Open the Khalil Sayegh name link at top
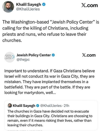Image resolution: width=102 pixels, height=131 pixels. [29, 4]
